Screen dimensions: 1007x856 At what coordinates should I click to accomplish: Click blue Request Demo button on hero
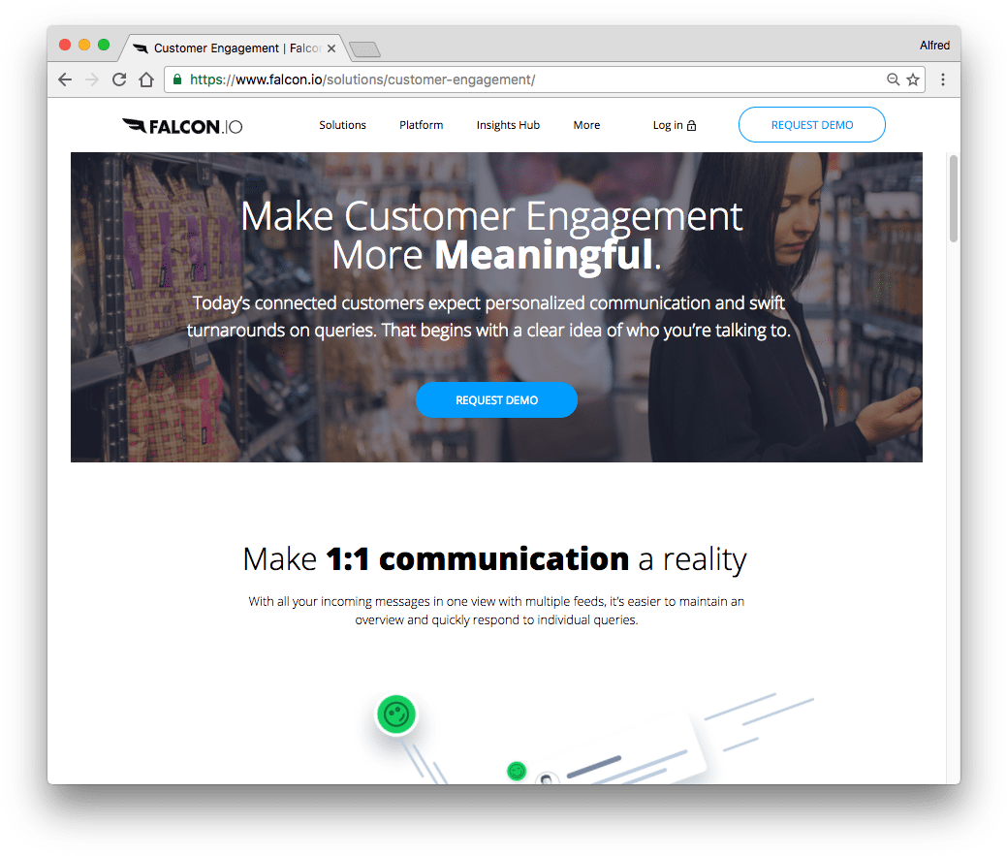pos(496,400)
